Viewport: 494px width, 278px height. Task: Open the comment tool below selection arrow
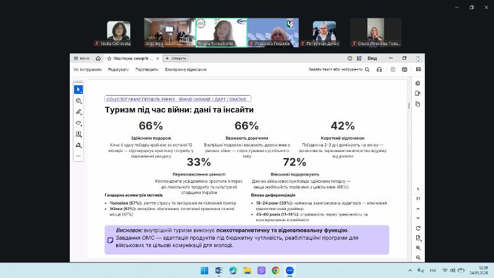(78, 101)
